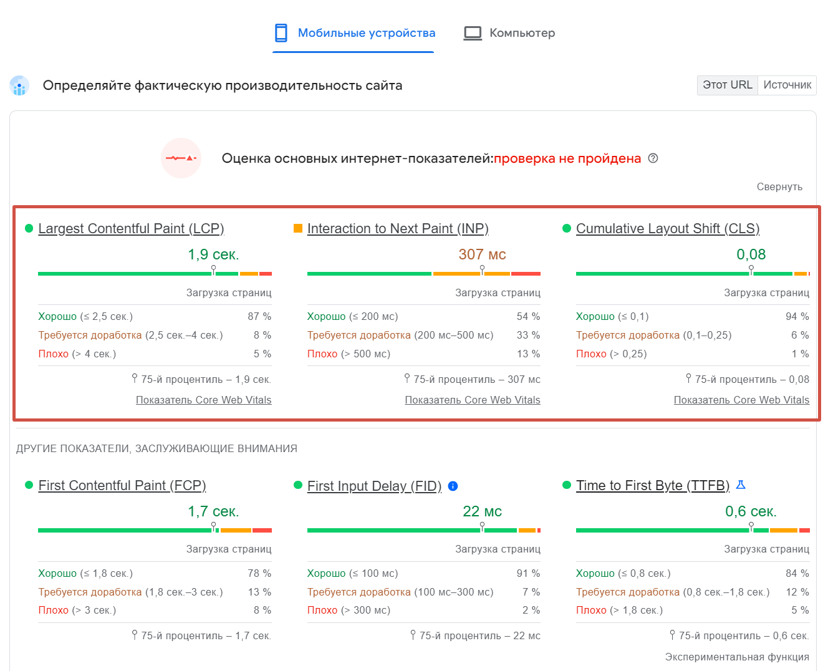Click the orange status square beside INP
The image size is (823, 671).
point(297,228)
